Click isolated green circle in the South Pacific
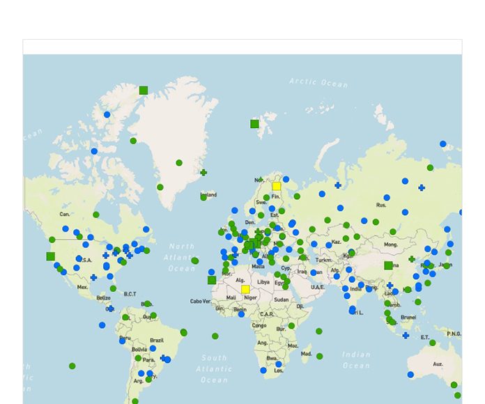The width and height of the screenshot is (485, 404). tap(72, 366)
